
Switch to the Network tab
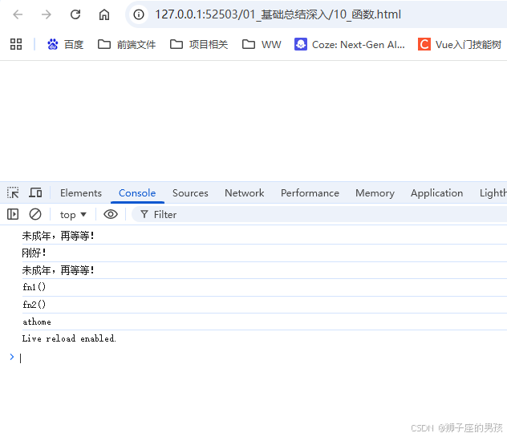tap(245, 193)
